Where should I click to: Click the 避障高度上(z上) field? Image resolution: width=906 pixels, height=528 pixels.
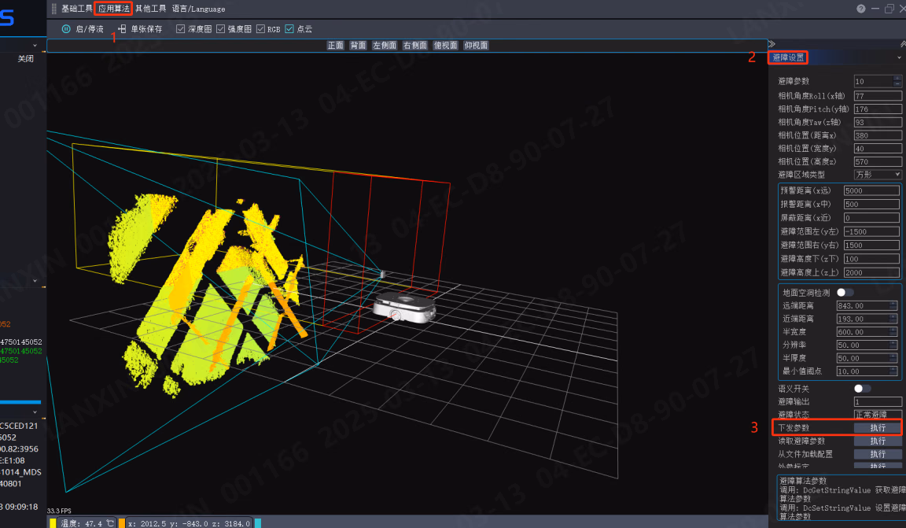coord(871,272)
